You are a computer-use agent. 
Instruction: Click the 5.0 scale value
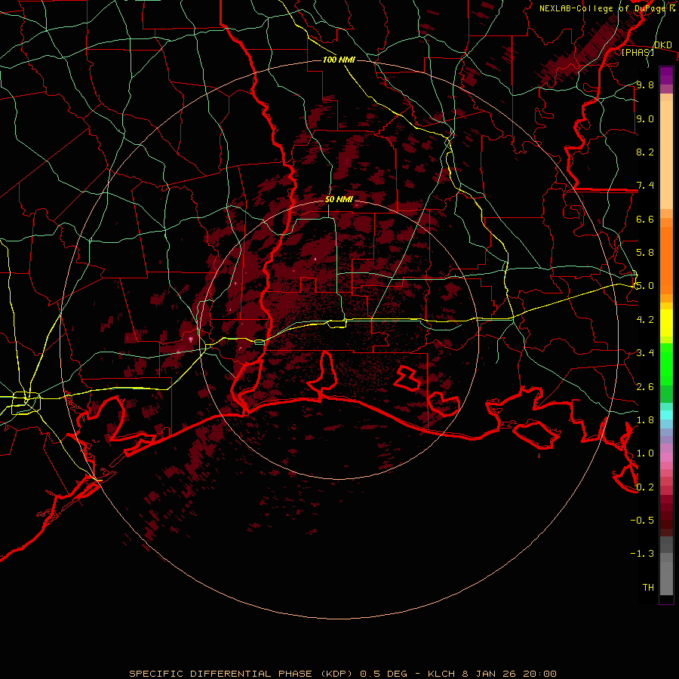645,286
